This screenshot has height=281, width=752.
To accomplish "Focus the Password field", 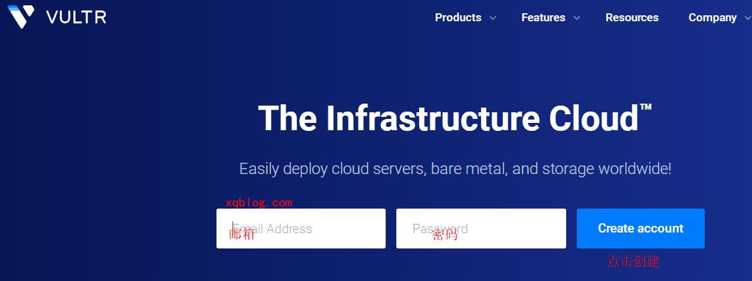I will [481, 229].
